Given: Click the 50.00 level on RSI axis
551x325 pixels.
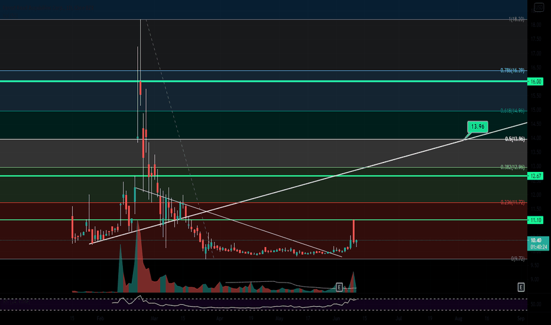Looking at the screenshot, I should (536, 304).
